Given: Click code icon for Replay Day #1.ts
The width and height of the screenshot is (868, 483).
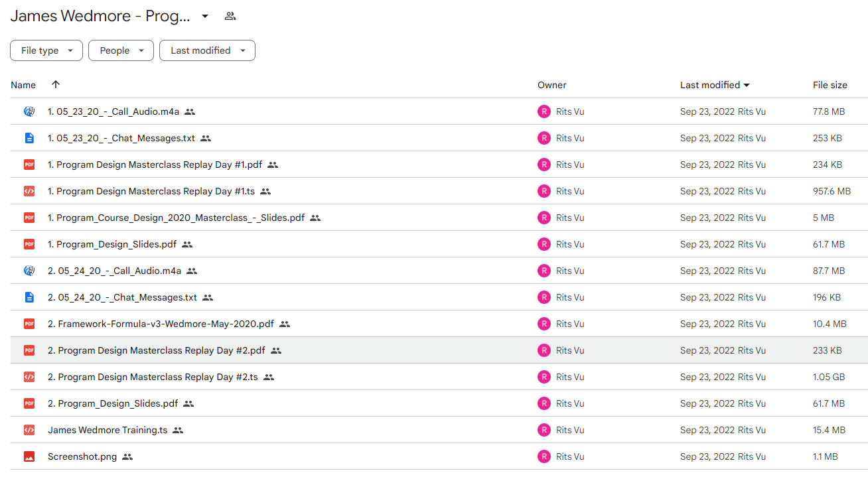Looking at the screenshot, I should (x=29, y=191).
